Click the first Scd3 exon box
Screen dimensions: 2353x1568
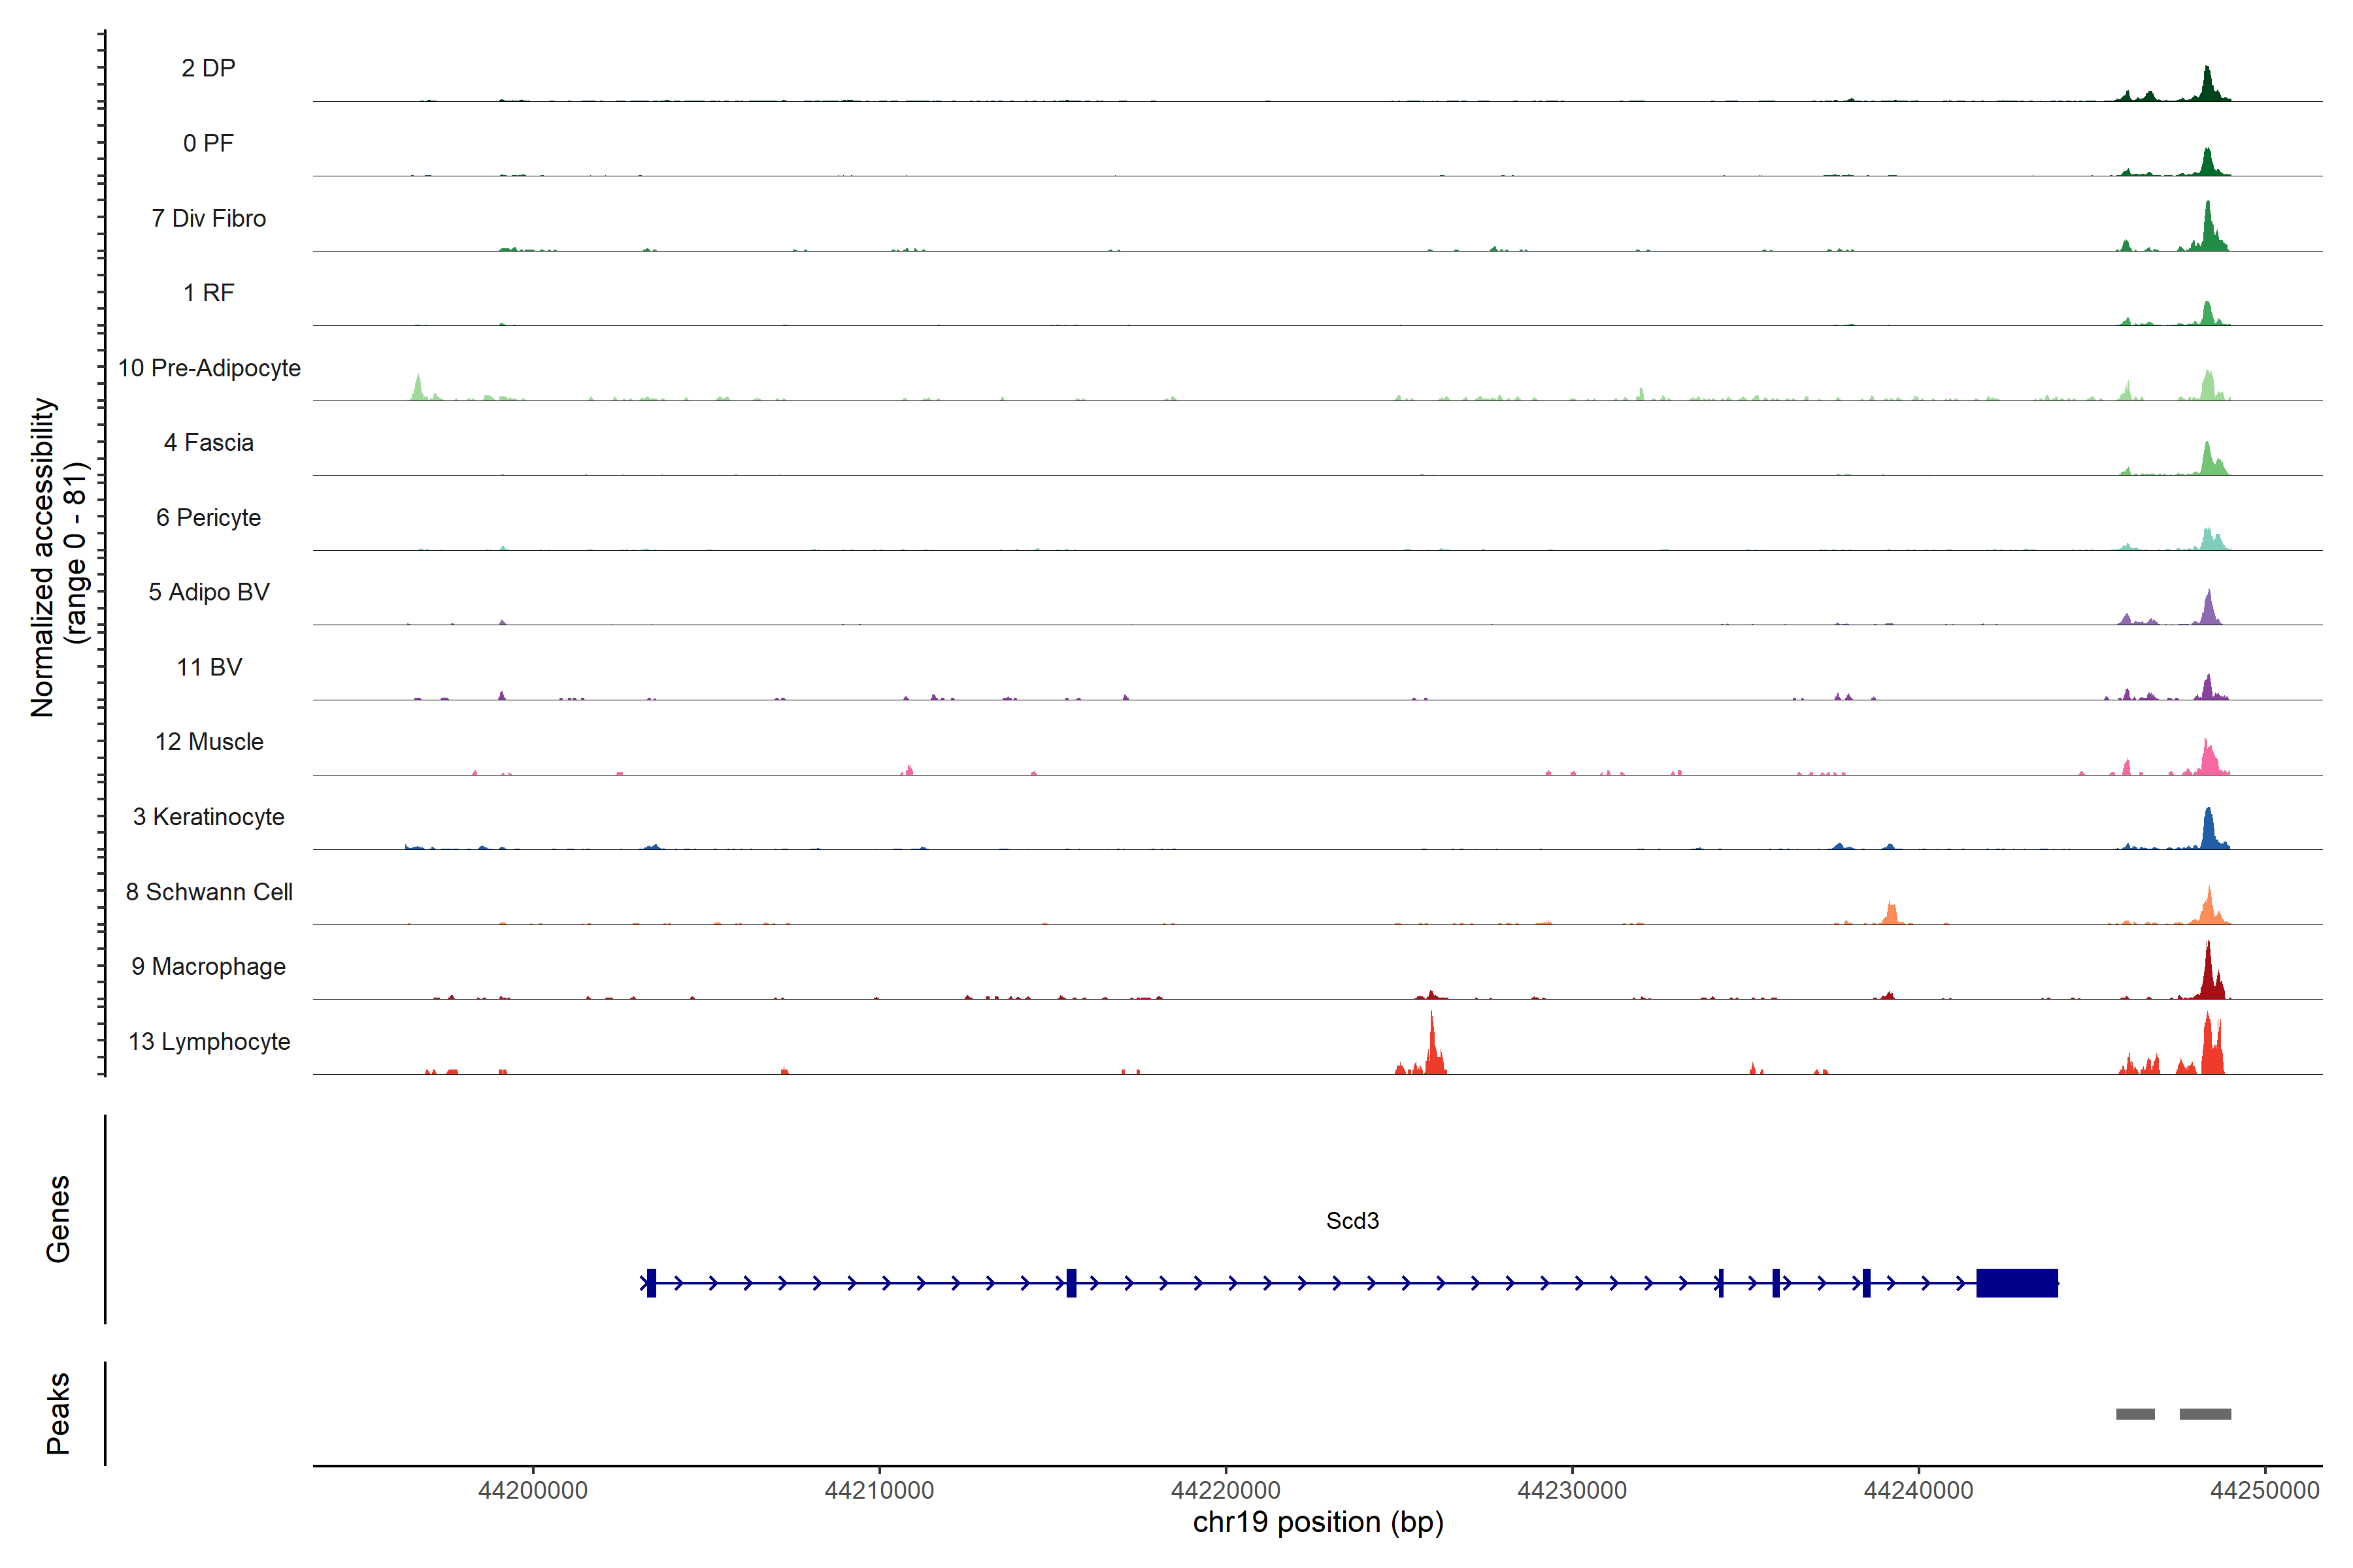pos(651,1283)
